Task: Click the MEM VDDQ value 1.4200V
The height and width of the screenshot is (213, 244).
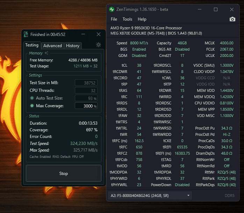Action: tap(227, 97)
